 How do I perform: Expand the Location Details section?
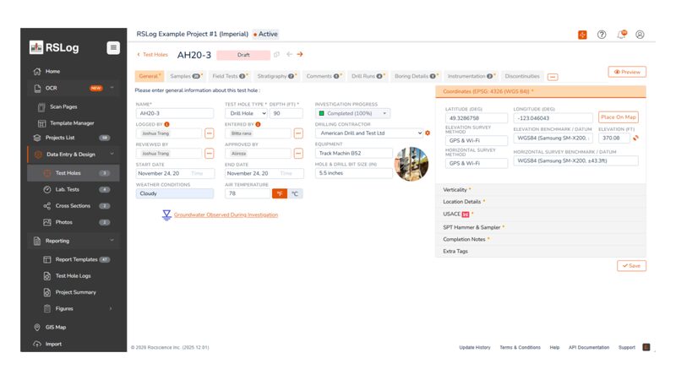pos(541,202)
